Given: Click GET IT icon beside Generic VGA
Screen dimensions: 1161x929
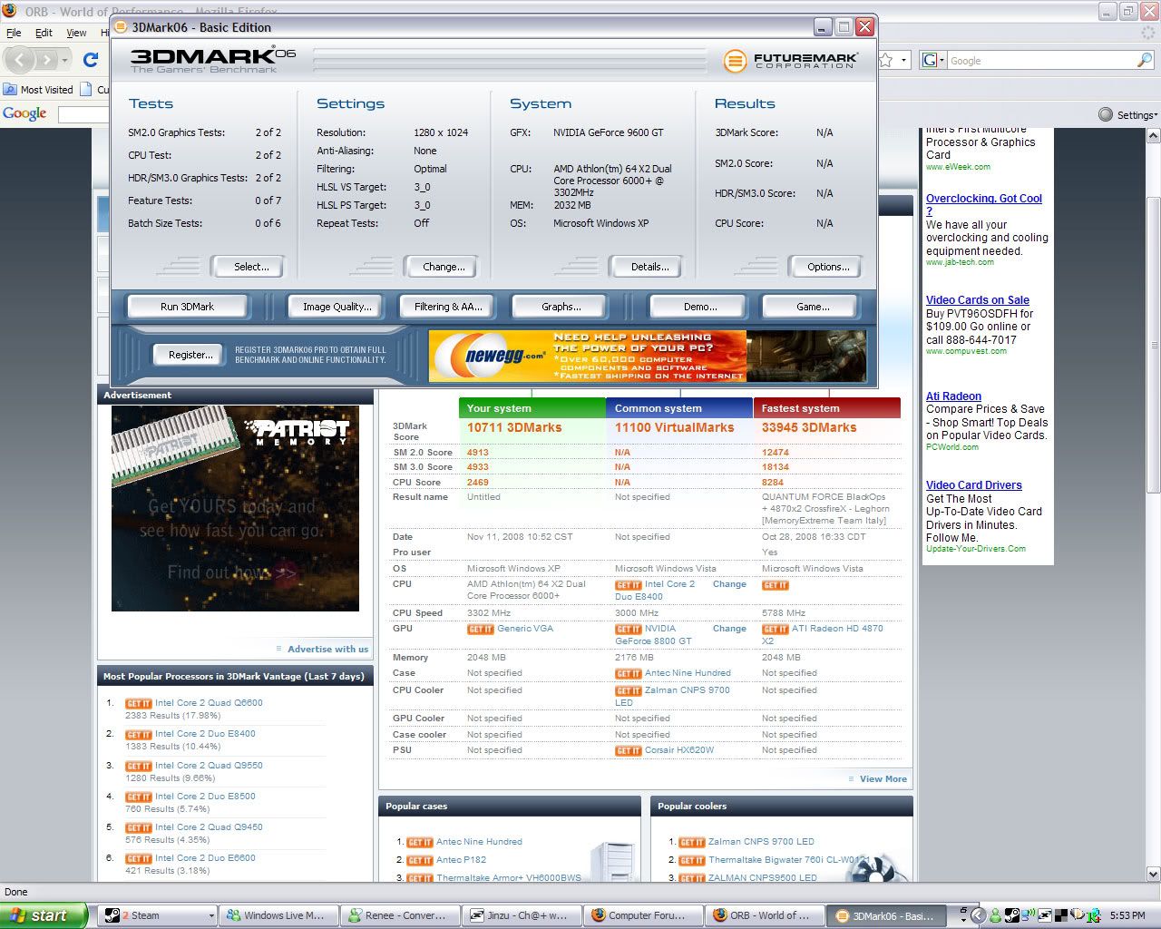Looking at the screenshot, I should (x=481, y=629).
